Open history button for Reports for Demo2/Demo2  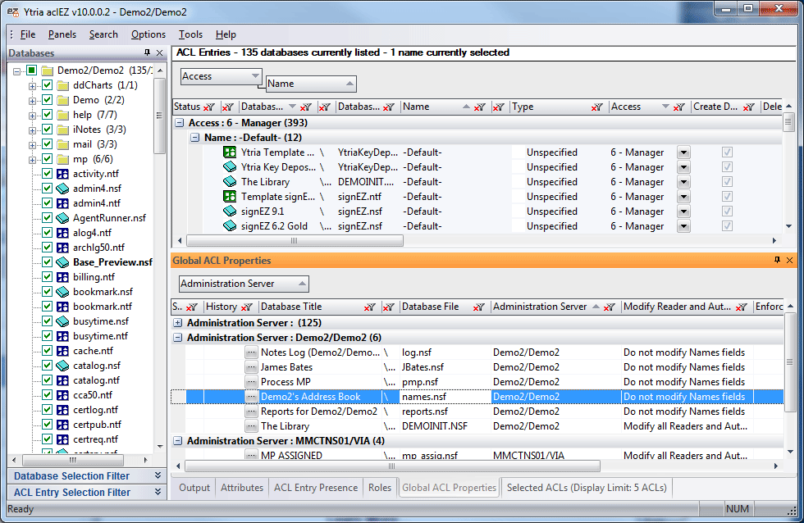click(x=251, y=412)
